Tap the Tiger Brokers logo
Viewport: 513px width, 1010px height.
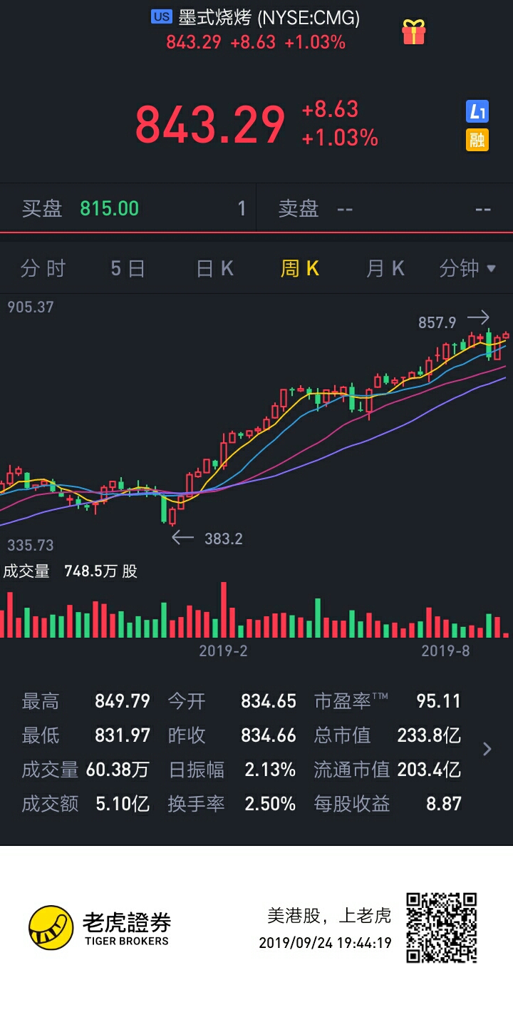tap(100, 927)
